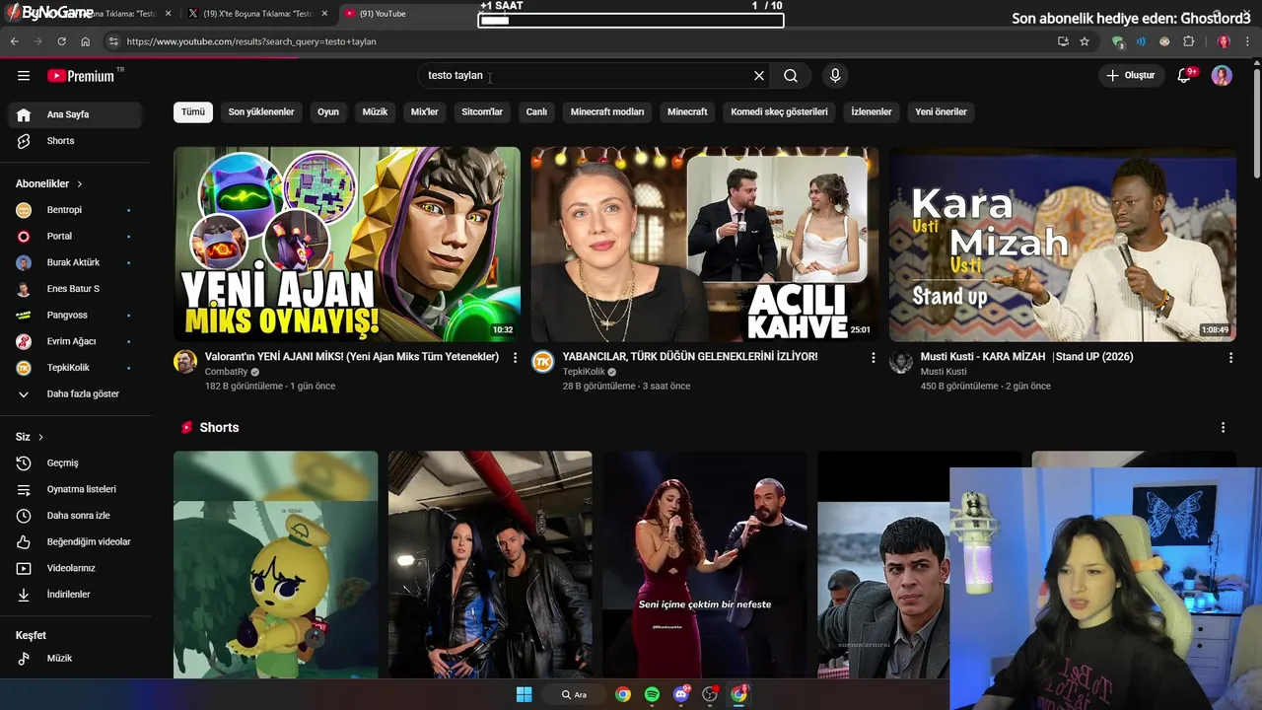Open Spotify from the taskbar
The image size is (1262, 710).
coord(652,694)
